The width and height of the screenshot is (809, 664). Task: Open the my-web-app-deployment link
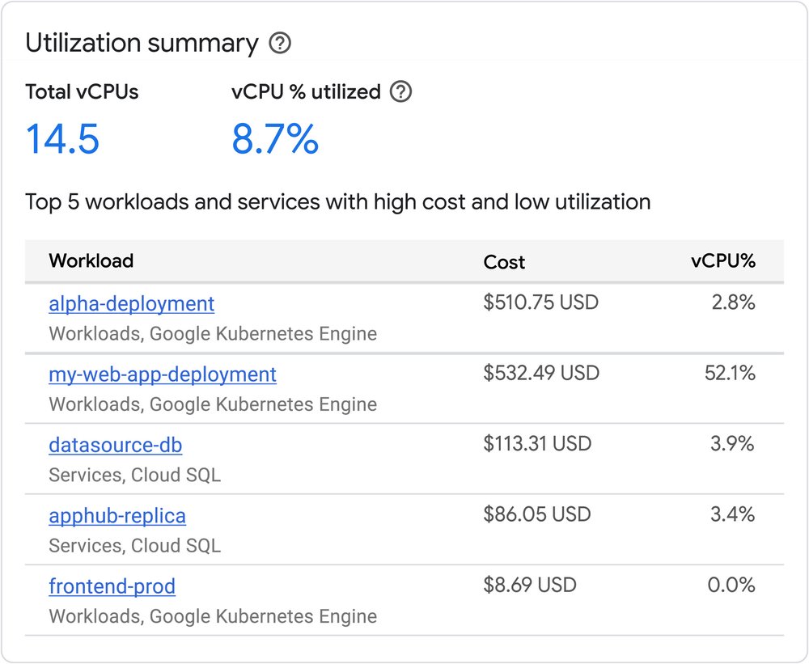pyautogui.click(x=162, y=374)
